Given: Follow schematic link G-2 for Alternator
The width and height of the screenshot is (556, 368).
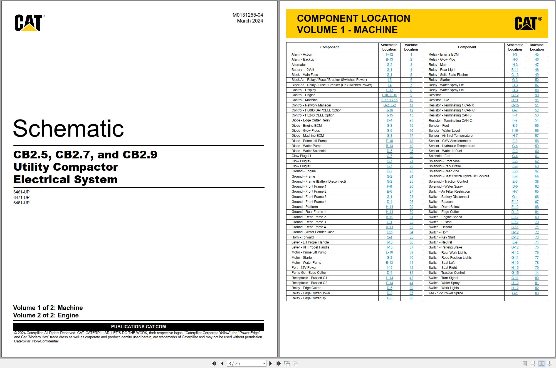Looking at the screenshot, I should (x=389, y=65).
